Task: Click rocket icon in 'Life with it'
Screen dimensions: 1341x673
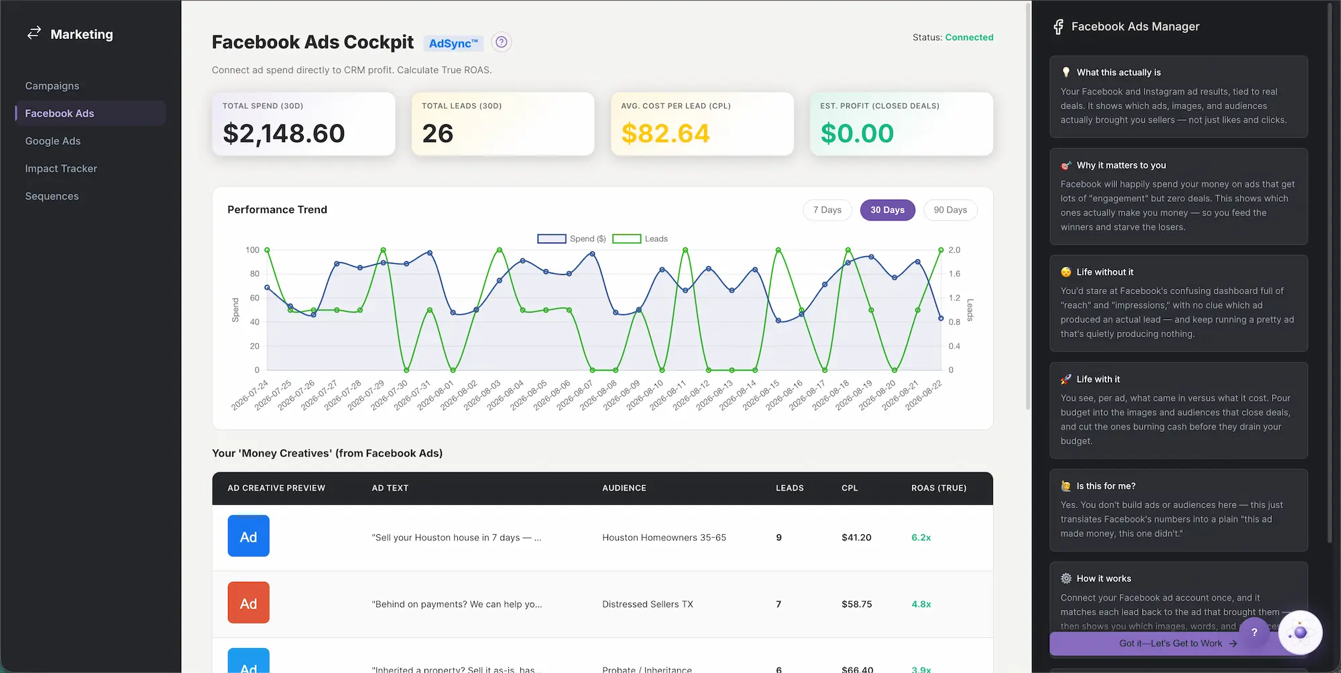Action: [1066, 379]
